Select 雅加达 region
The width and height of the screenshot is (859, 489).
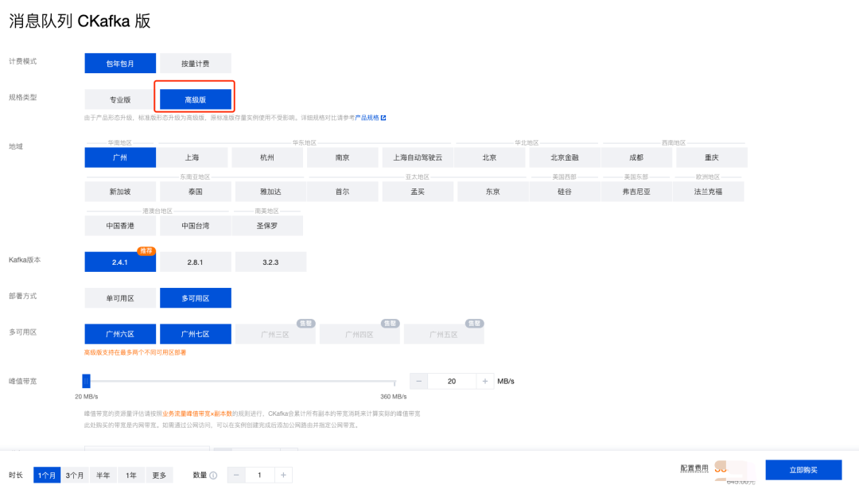270,192
